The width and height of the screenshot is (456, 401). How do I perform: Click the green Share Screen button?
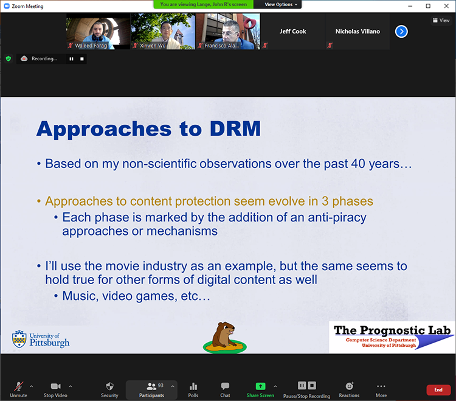click(x=260, y=389)
